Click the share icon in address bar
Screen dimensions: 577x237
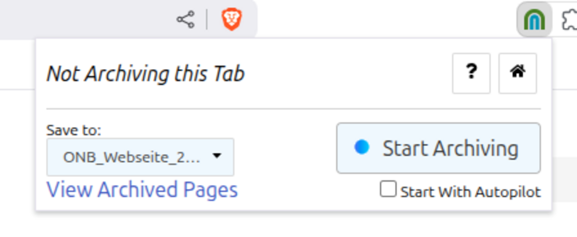tap(185, 20)
